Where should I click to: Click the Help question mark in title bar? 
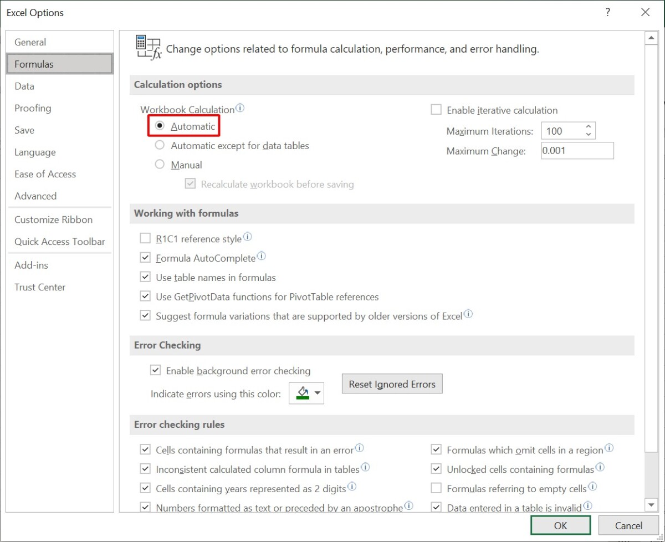tap(608, 12)
